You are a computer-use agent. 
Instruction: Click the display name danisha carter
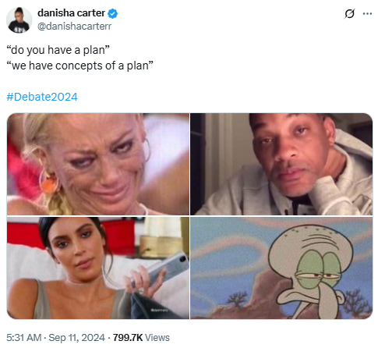(71, 13)
